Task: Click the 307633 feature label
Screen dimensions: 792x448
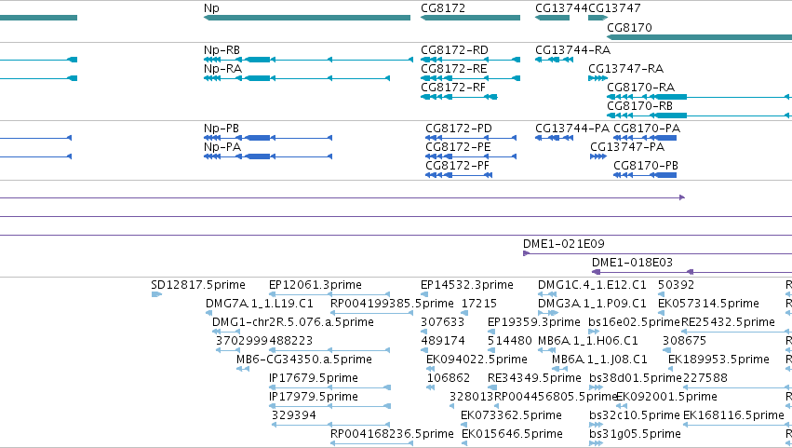Action: coord(442,322)
